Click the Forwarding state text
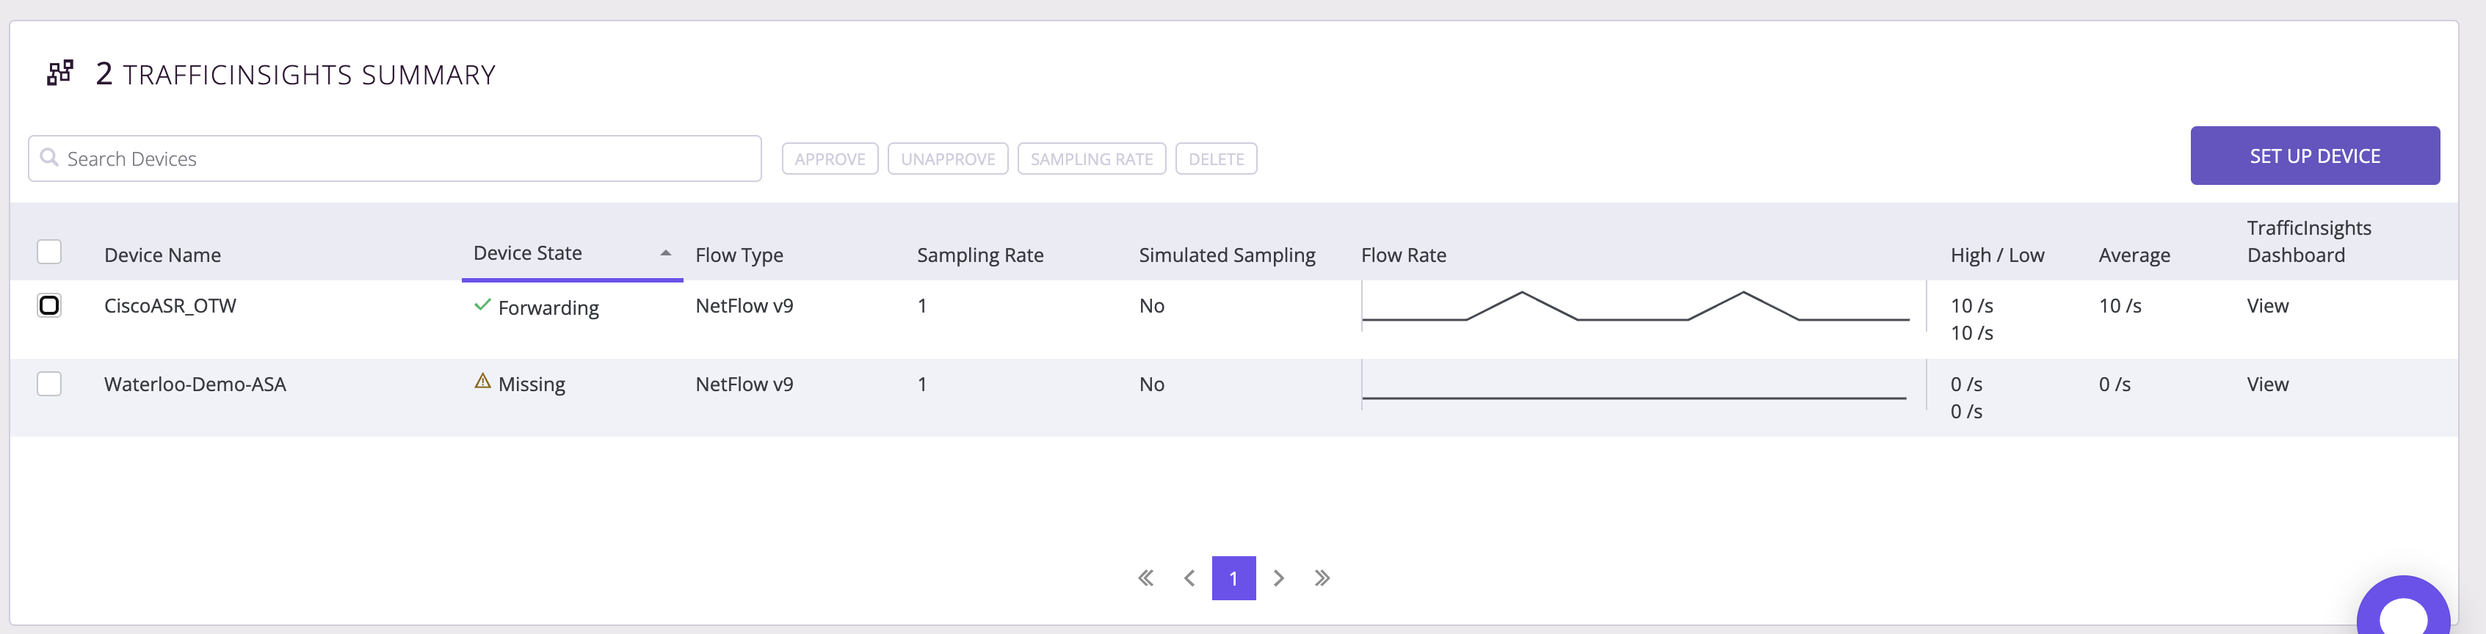This screenshot has height=634, width=2486. pyautogui.click(x=548, y=308)
